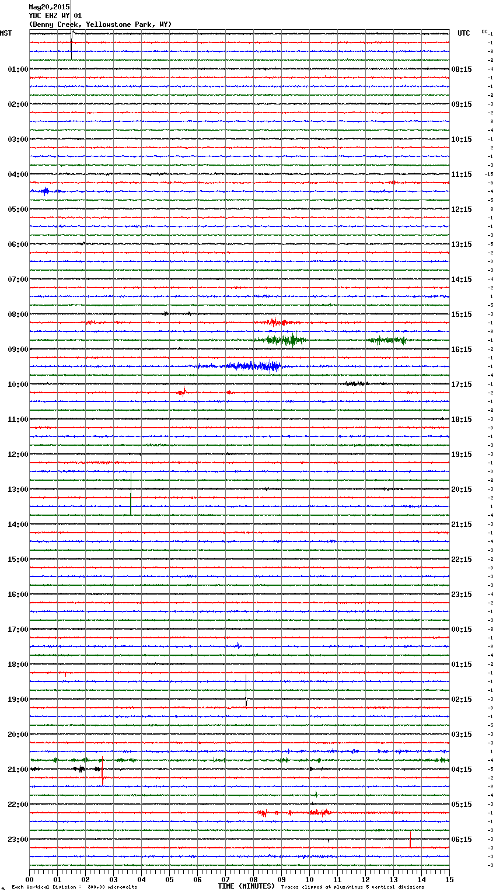Viewport: 496px width, 895px height.
Task: Click the 03:15 UTC time label
Action: [462, 735]
